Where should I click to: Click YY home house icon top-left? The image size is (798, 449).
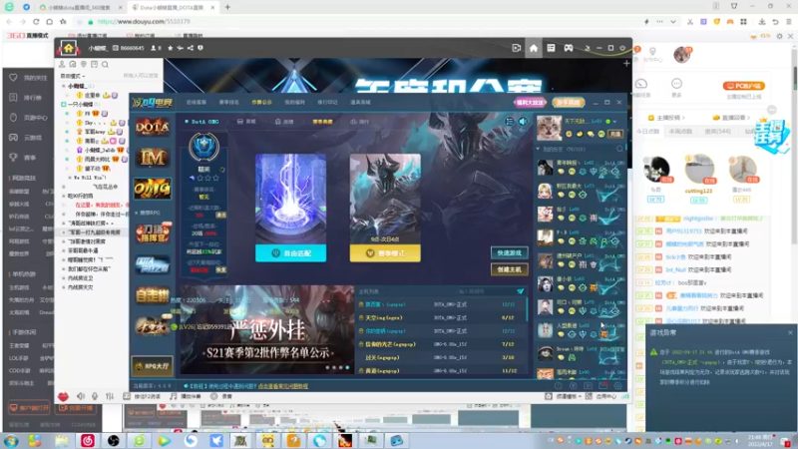click(68, 48)
